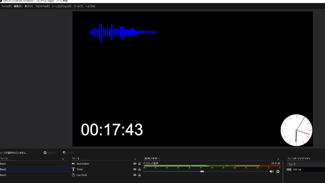Toggle the lock on Timer source

tap(140, 169)
